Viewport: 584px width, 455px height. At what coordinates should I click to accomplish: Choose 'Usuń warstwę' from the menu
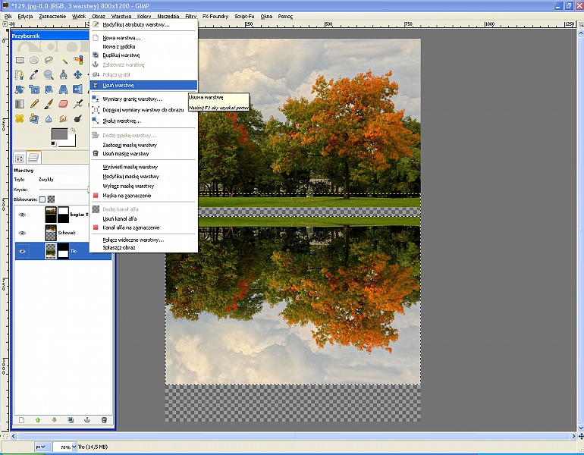(120, 86)
